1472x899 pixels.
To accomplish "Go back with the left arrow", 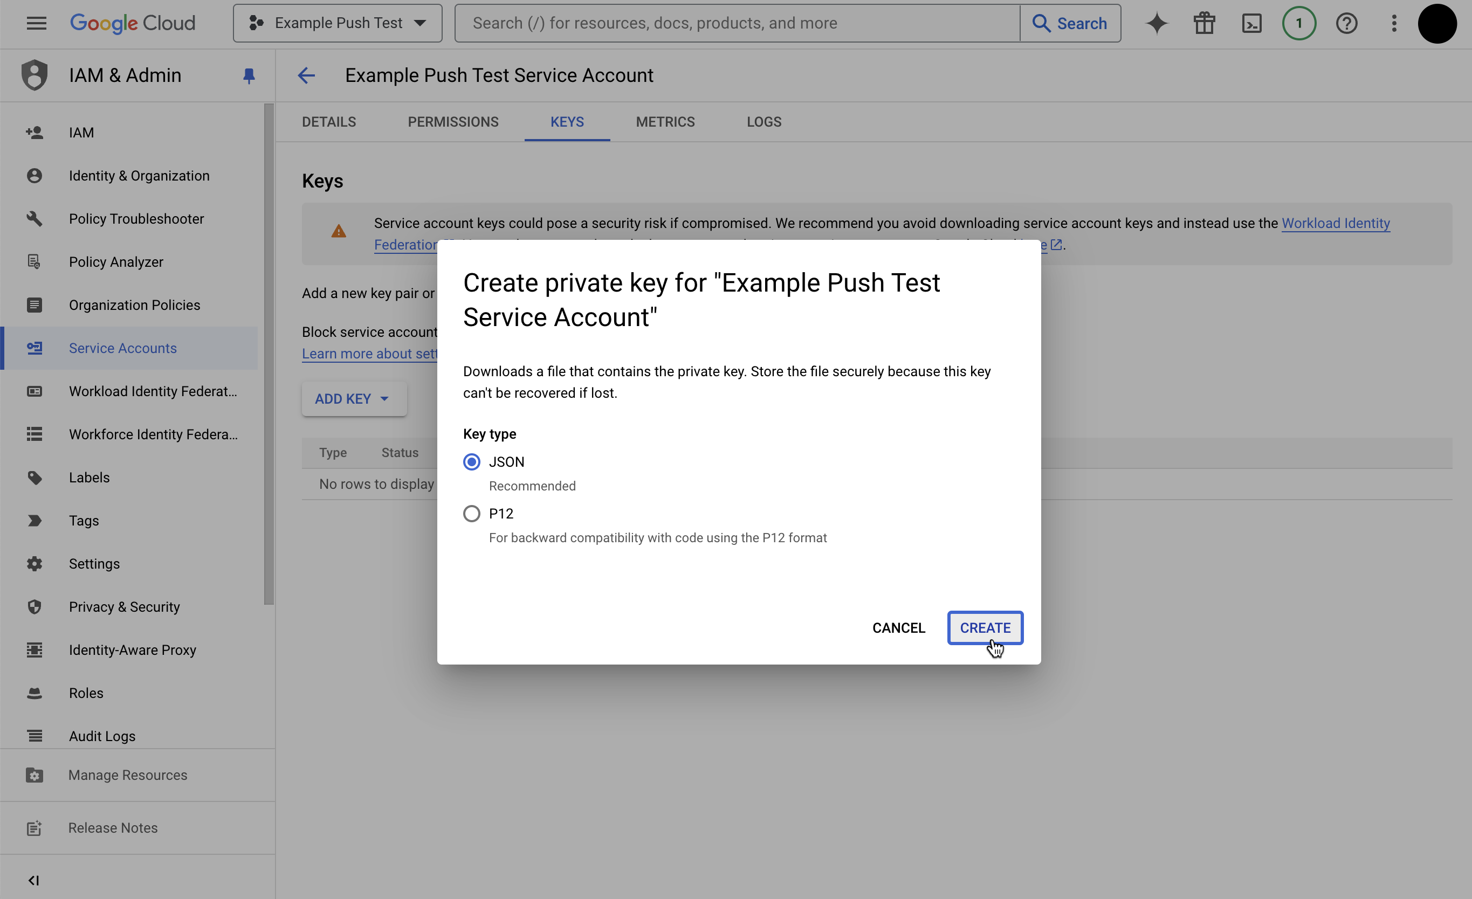I will (x=306, y=75).
